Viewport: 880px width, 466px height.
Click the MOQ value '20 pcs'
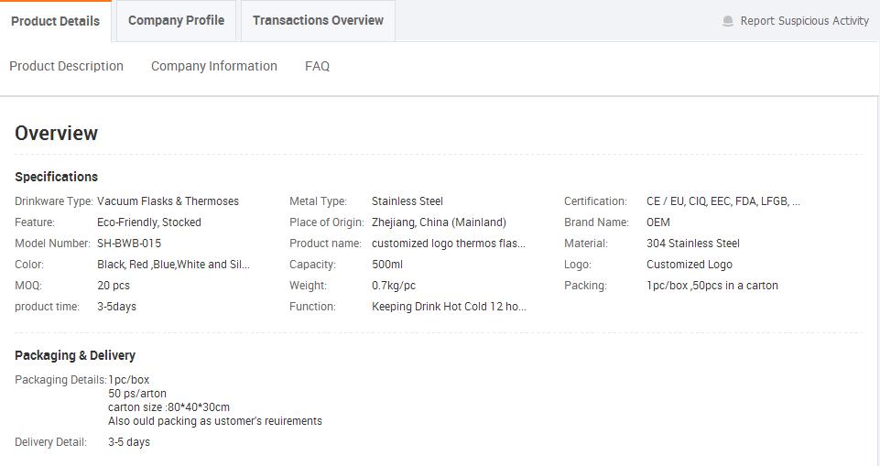(114, 286)
